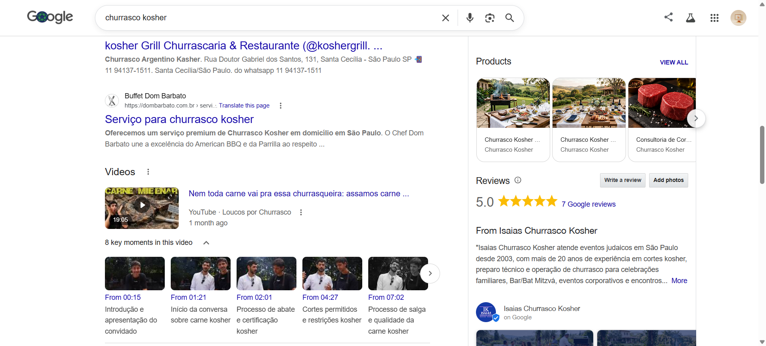Click the YouTube · Loucos por Churrasco source text
This screenshot has width=766, height=346.
click(240, 212)
